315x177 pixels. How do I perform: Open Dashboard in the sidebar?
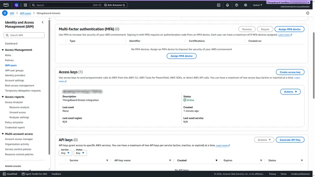coord(11,44)
